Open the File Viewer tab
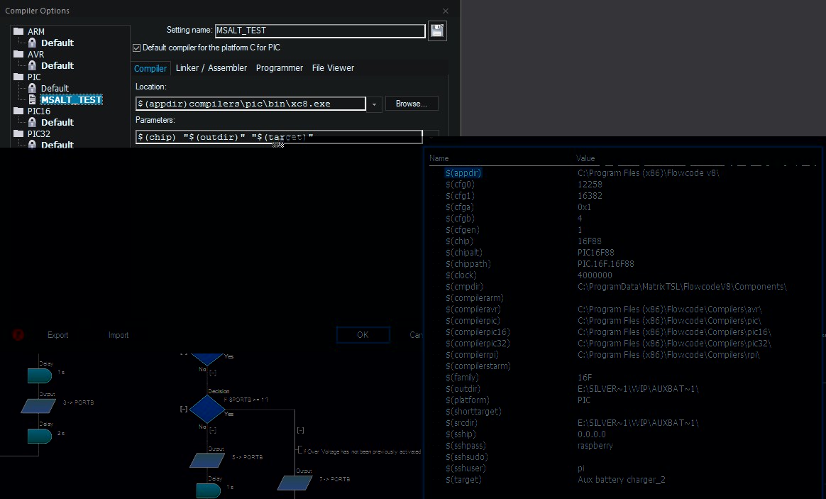 (333, 68)
